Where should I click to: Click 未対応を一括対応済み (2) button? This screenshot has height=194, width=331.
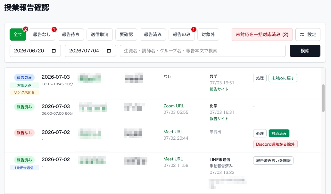pyautogui.click(x=262, y=35)
